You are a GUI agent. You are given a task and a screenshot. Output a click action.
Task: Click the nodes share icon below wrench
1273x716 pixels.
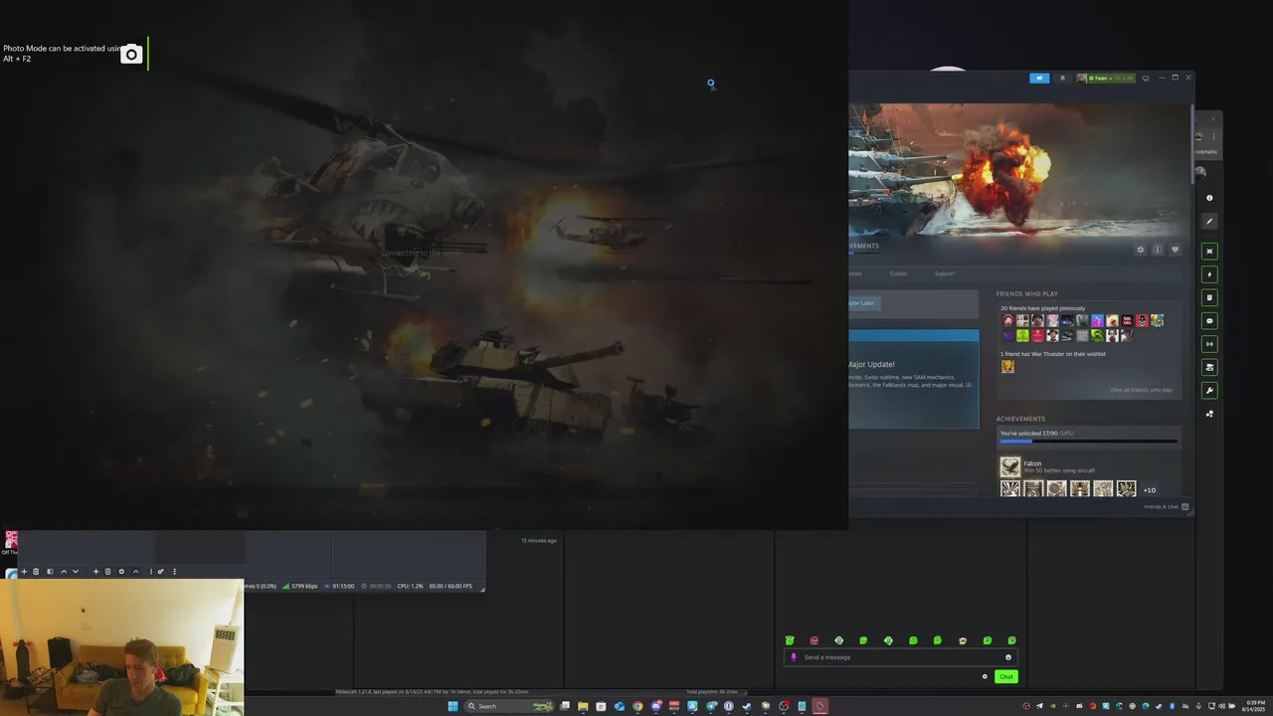1209,414
